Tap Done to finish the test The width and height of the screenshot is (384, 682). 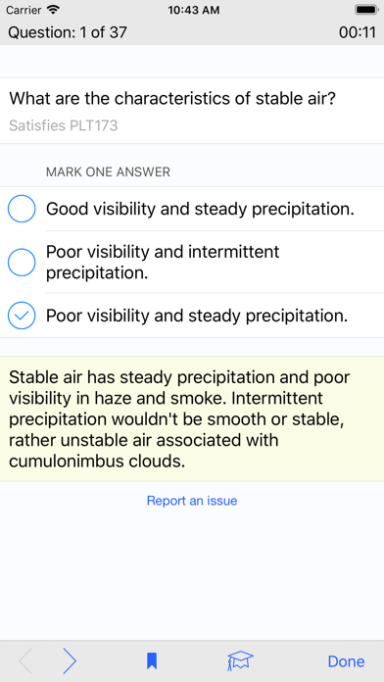[346, 661]
